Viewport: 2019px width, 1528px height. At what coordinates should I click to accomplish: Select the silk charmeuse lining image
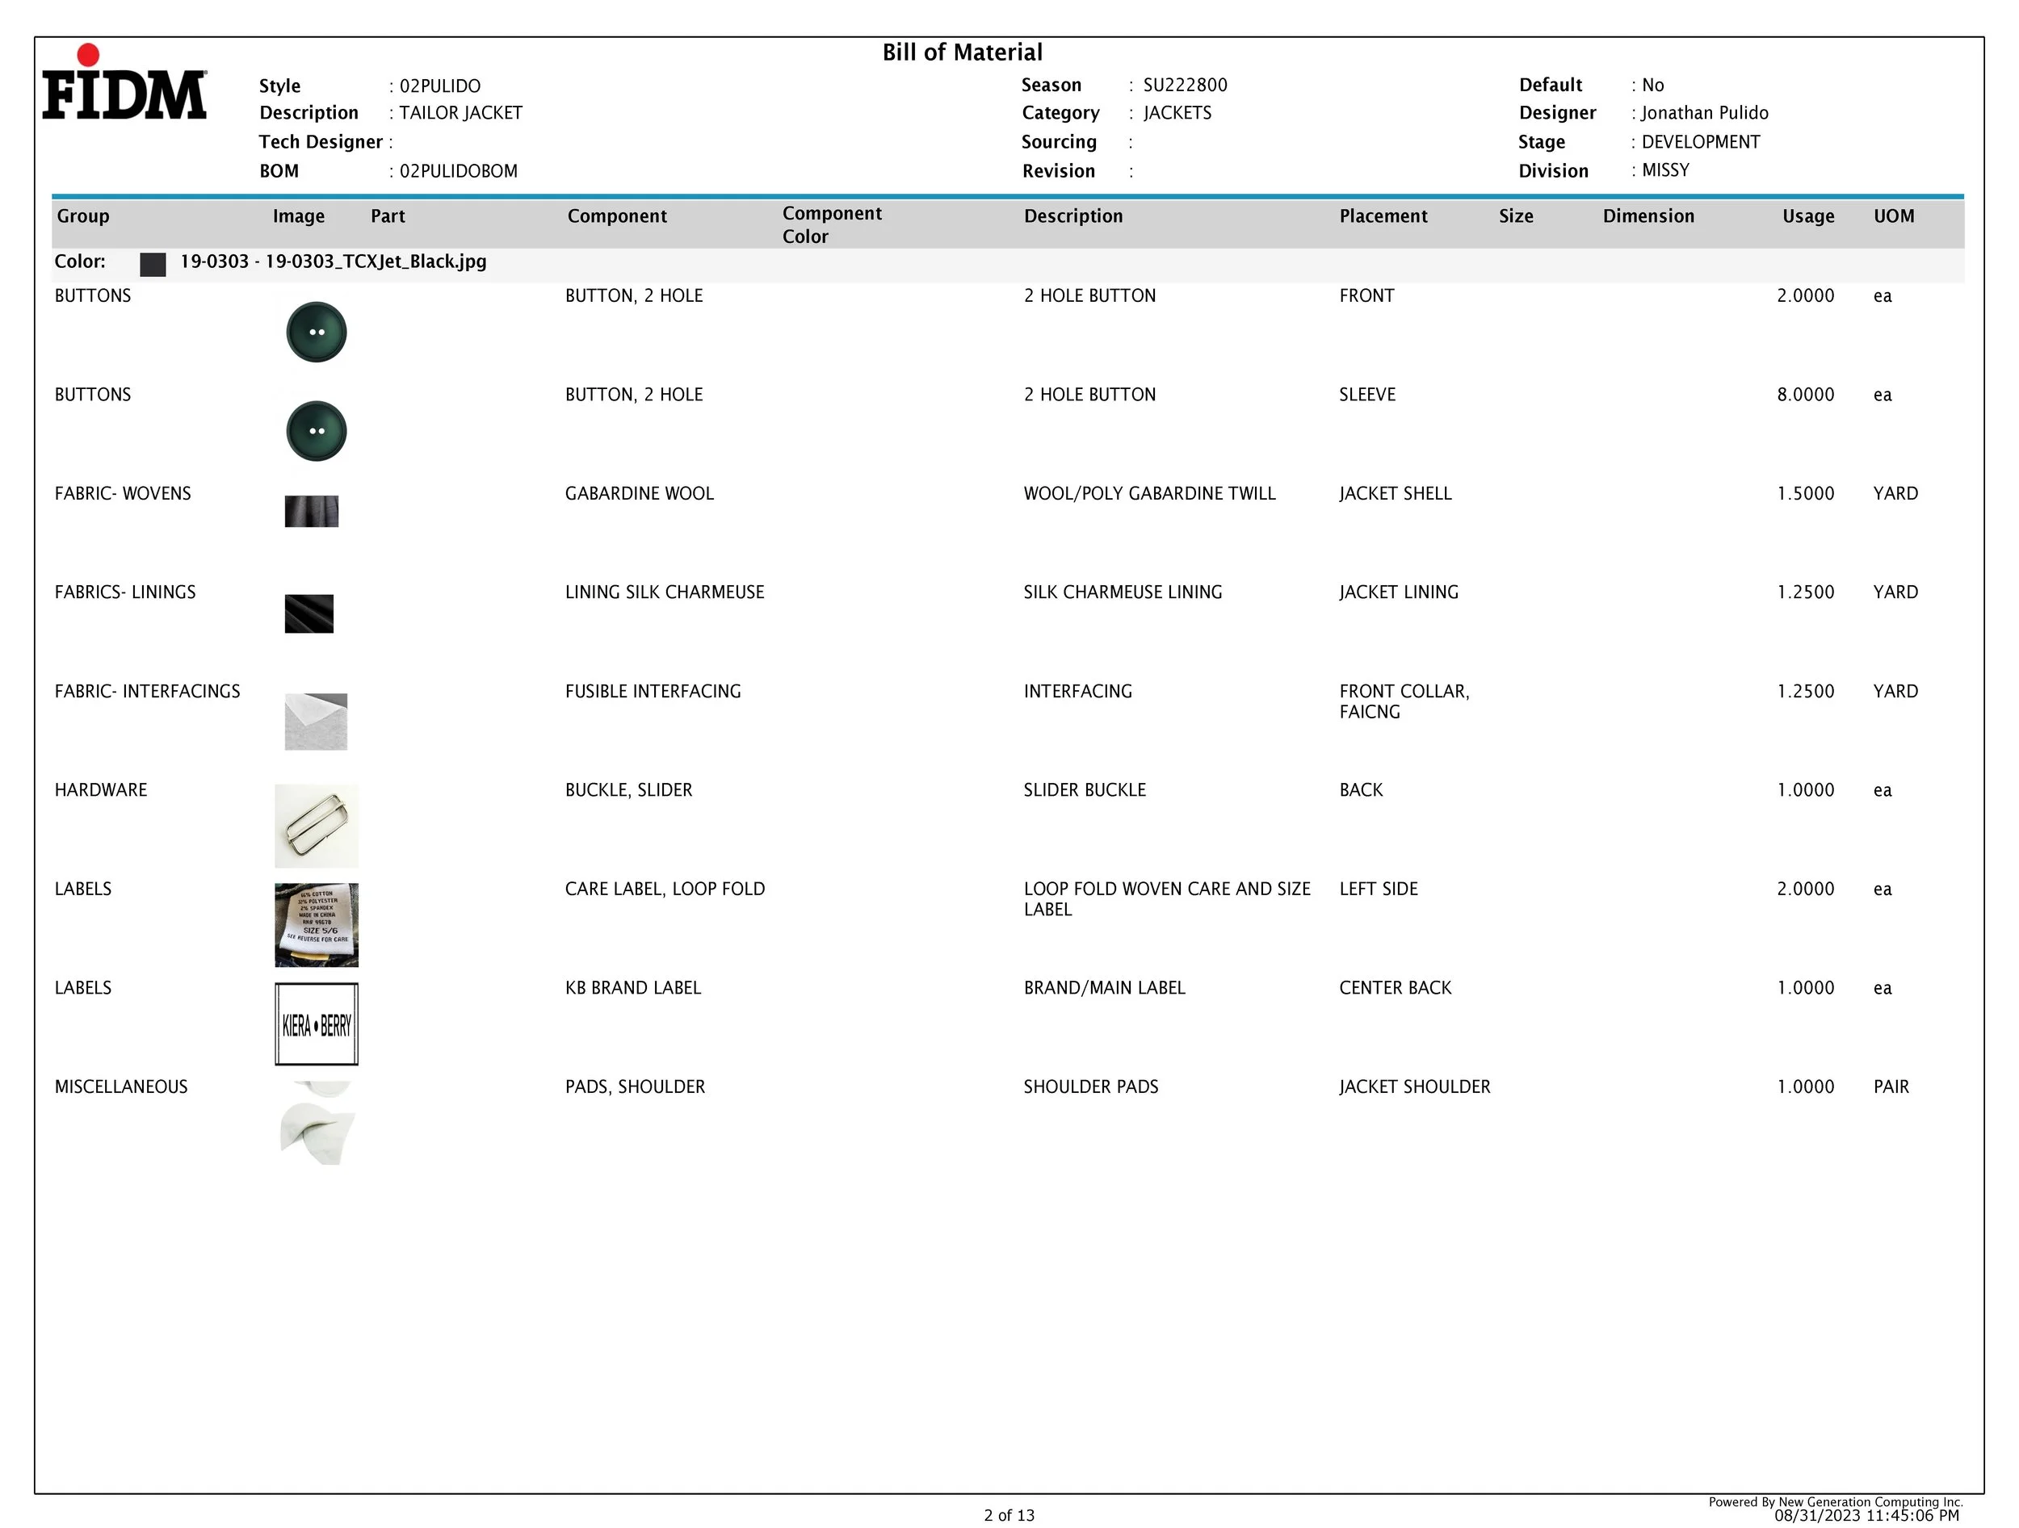point(309,614)
